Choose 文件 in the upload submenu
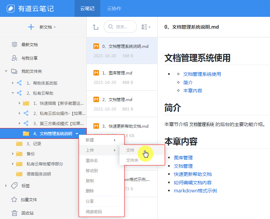 click(x=130, y=150)
